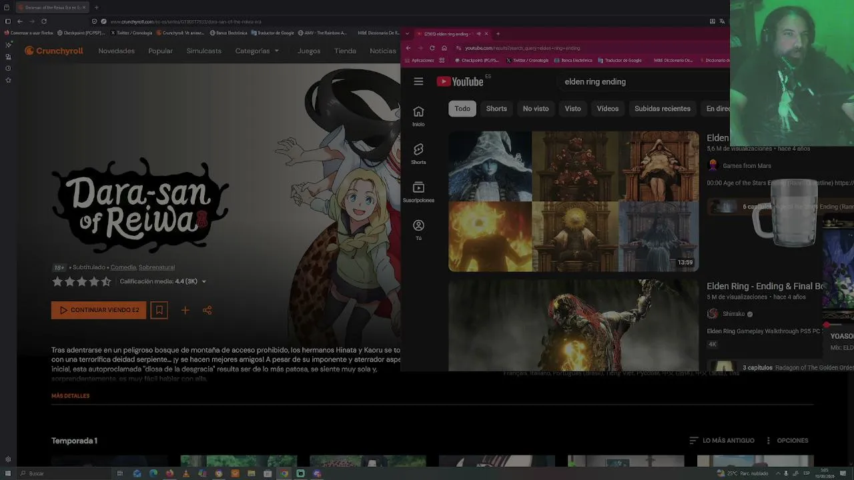Play the Elden Ring Ending & Final Boss thumbnail
This screenshot has width=854, height=480.
pyautogui.click(x=574, y=325)
